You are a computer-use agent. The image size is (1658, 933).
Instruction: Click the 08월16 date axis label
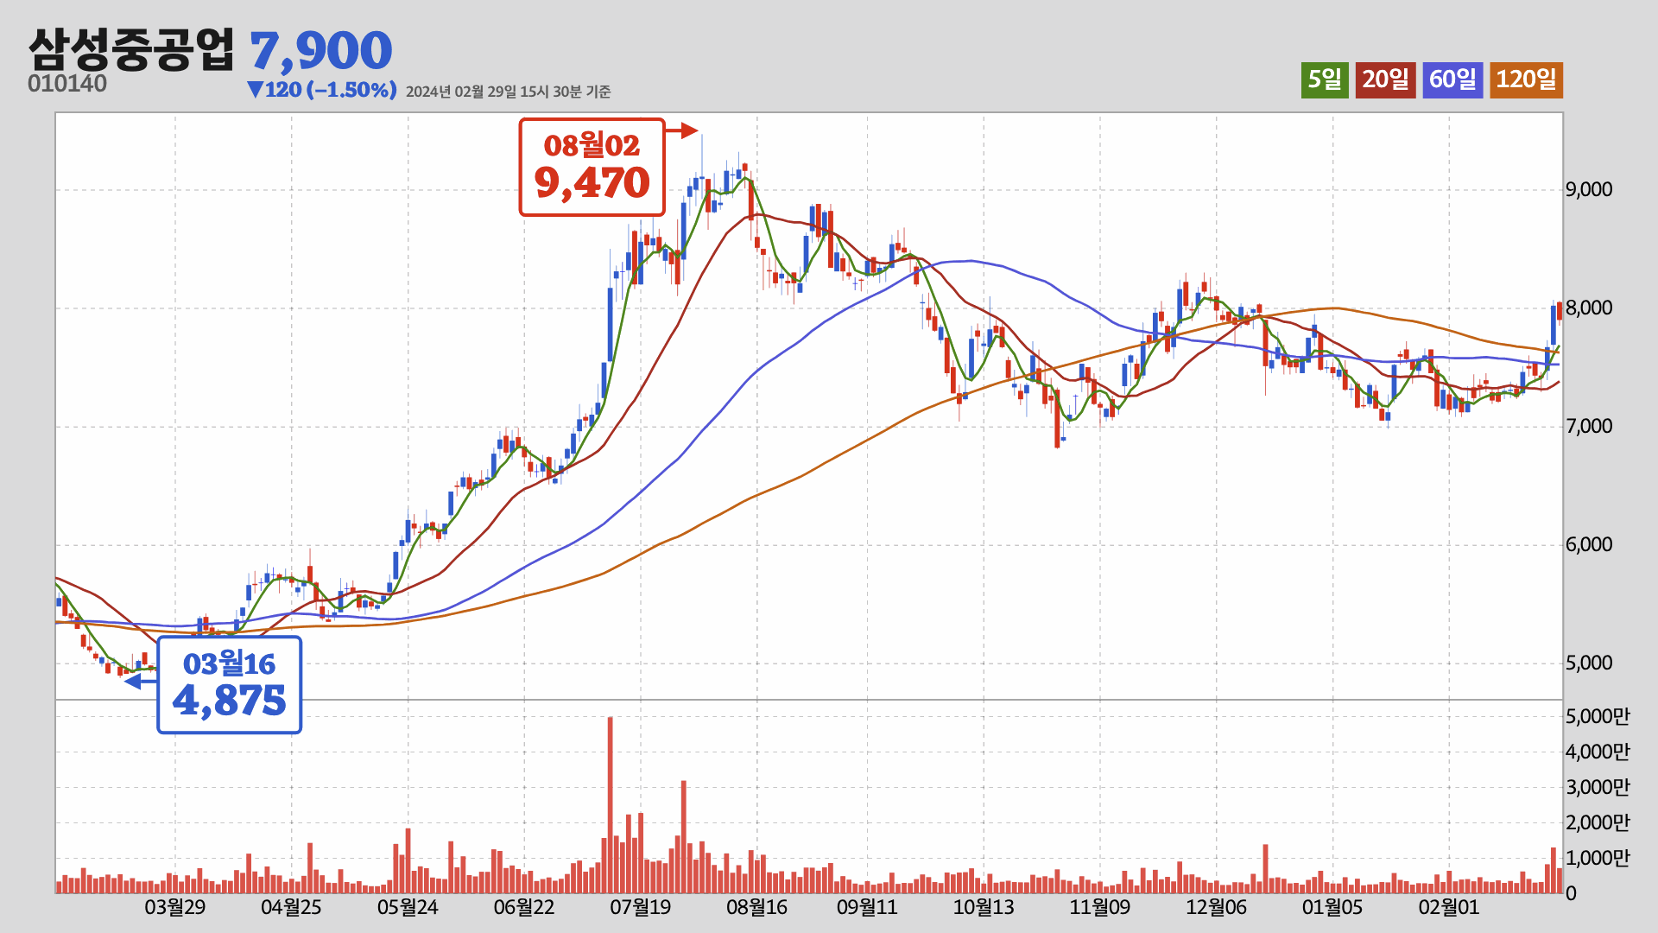[x=757, y=907]
